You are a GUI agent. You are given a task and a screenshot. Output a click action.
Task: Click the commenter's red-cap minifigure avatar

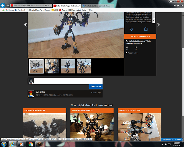pyautogui.click(x=31, y=94)
